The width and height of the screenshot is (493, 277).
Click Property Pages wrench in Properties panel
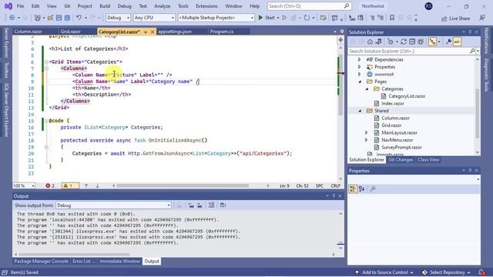pos(373,189)
